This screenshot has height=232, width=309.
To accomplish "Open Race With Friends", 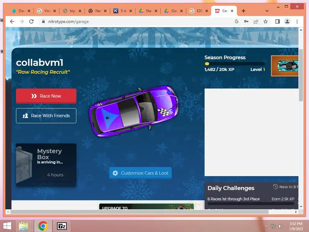I will click(x=46, y=116).
